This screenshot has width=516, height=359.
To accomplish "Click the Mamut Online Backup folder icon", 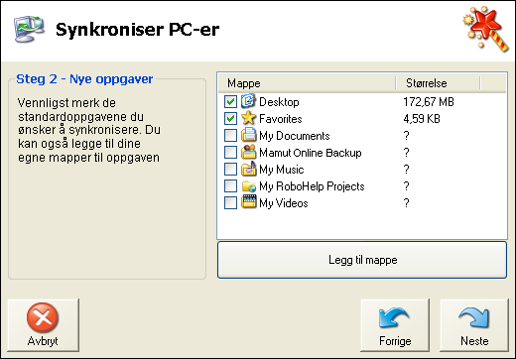I will pyautogui.click(x=248, y=152).
